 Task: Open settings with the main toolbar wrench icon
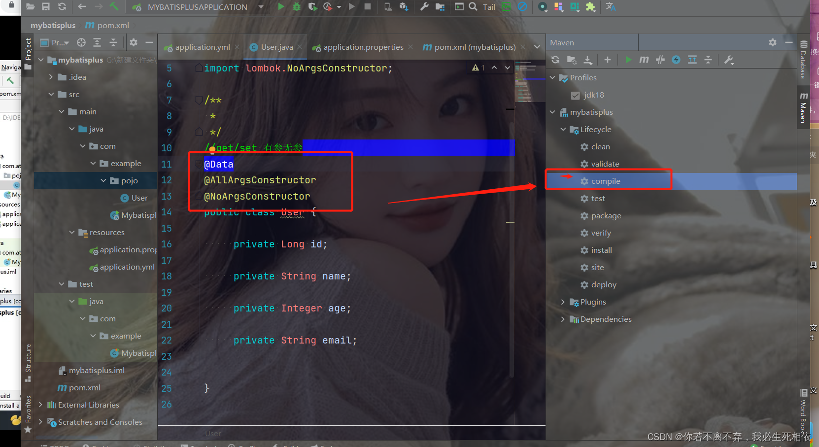(424, 6)
